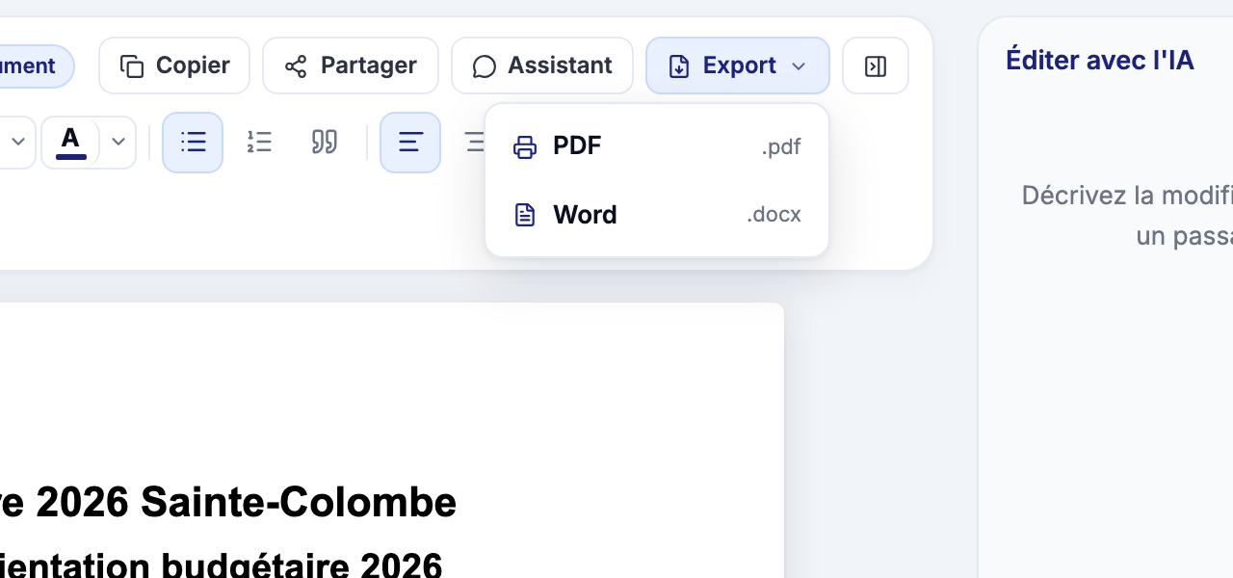Click the 'Éditer avec l'IA' heading
Screen dimensions: 1233x578
click(x=1100, y=60)
